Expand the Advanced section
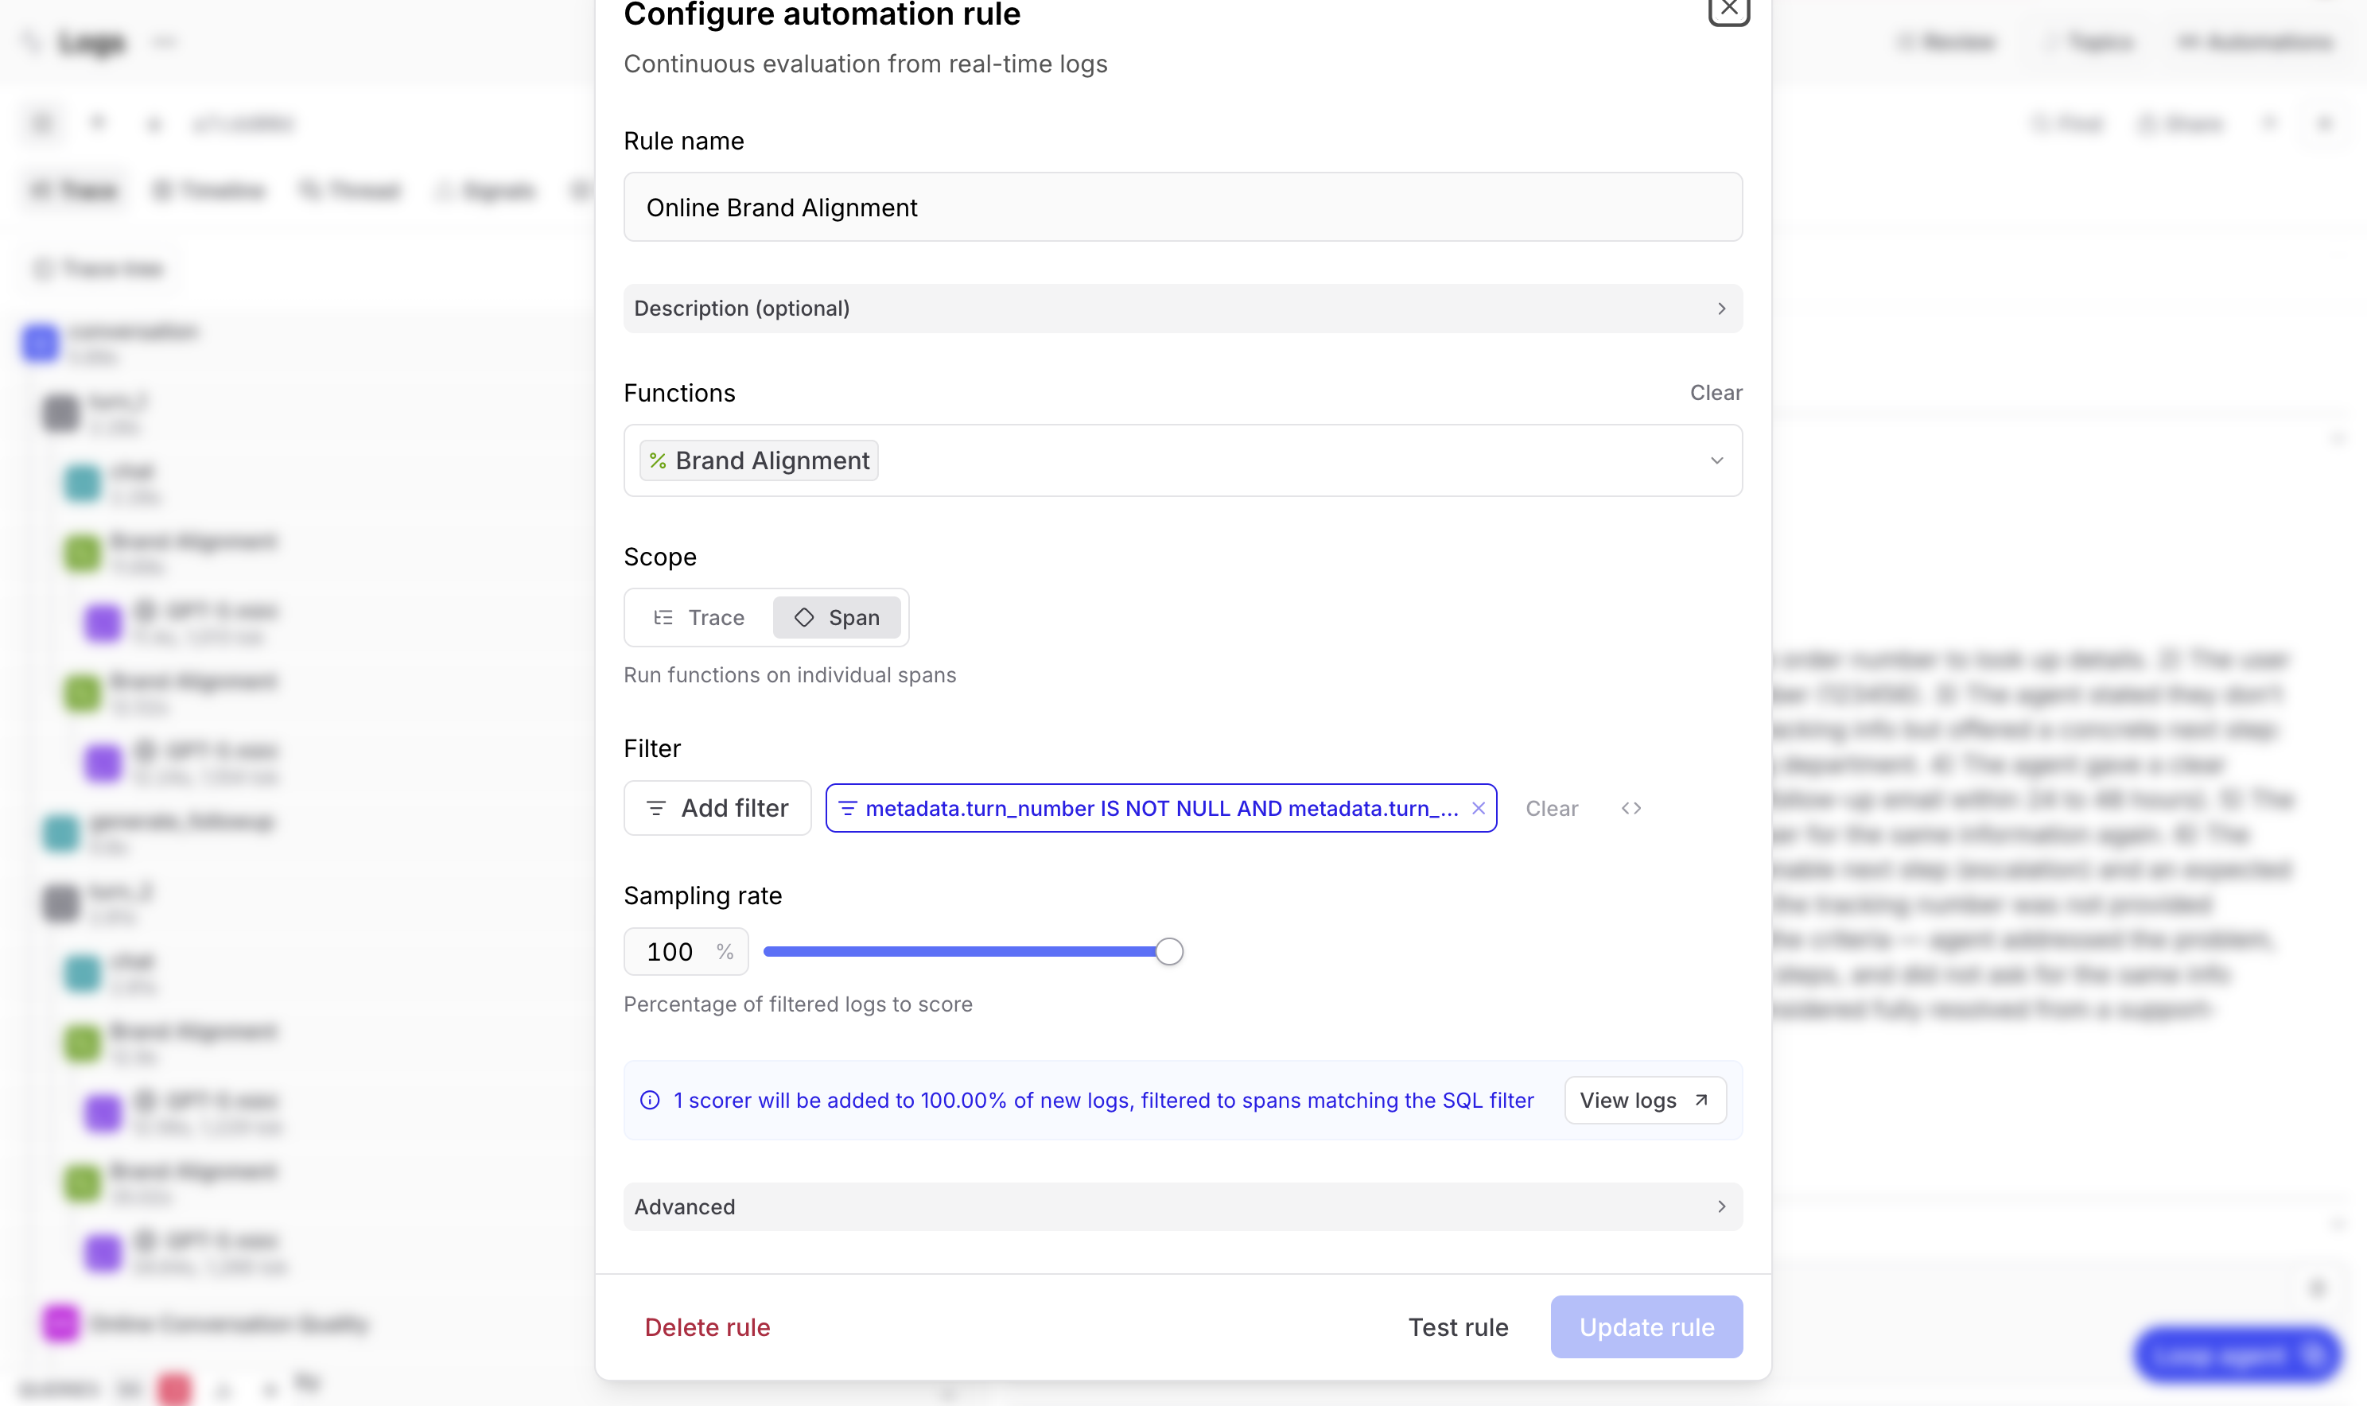Viewport: 2367px width, 1406px height. pos(1183,1207)
